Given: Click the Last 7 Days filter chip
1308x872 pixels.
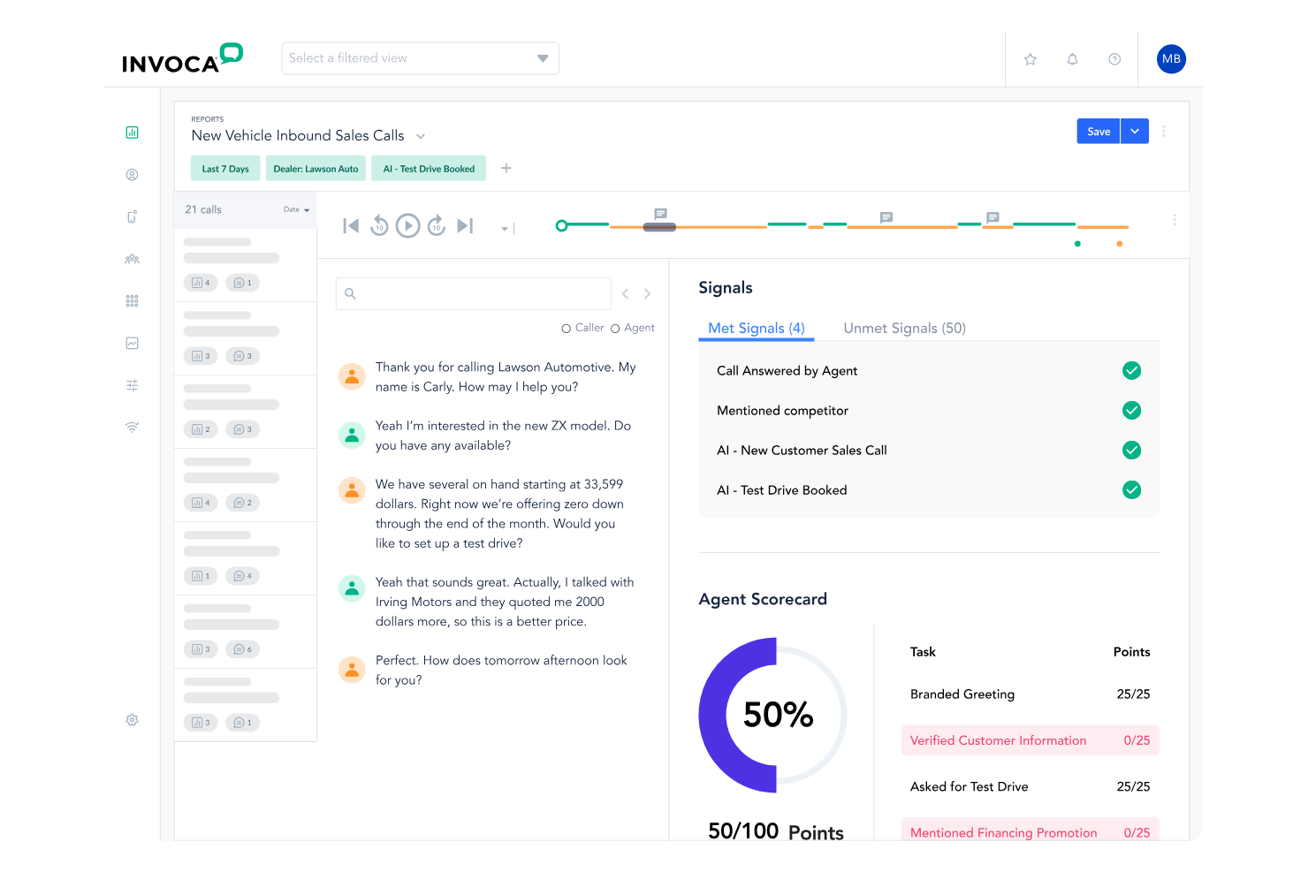Looking at the screenshot, I should coord(225,169).
